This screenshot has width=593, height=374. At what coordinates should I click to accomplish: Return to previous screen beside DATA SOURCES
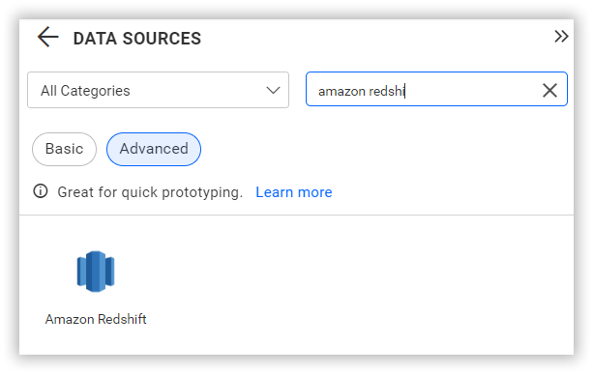click(48, 37)
